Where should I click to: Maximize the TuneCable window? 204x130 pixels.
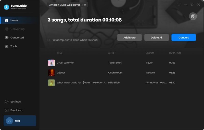tap(192, 5)
